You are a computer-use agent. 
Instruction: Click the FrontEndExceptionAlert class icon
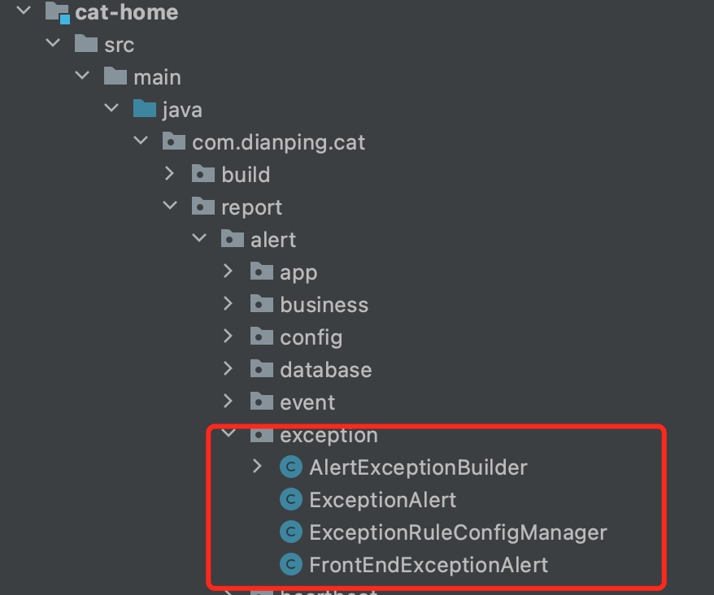(x=290, y=564)
